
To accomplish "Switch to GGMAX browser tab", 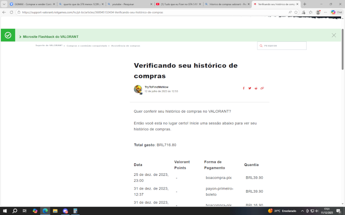I will [31, 4].
